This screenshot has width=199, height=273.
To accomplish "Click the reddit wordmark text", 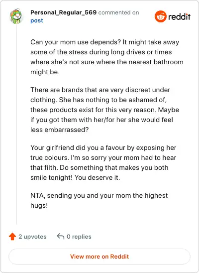I will pyautogui.click(x=180, y=17).
